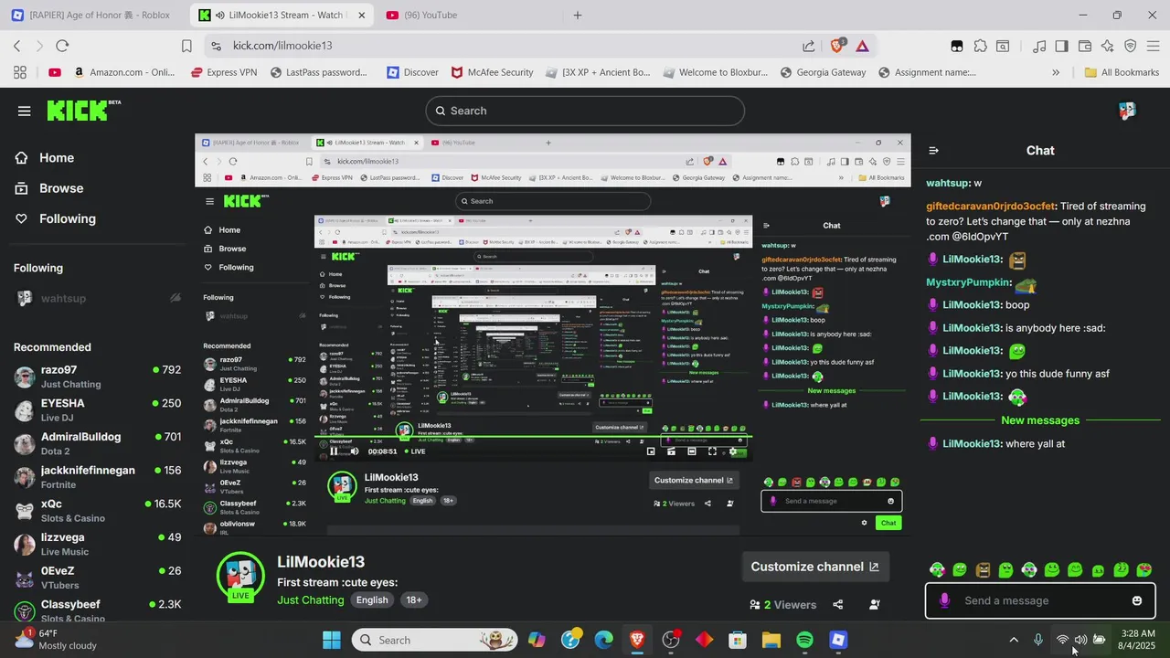The height and width of the screenshot is (658, 1170).
Task: Click the Kick search field
Action: pos(585,111)
